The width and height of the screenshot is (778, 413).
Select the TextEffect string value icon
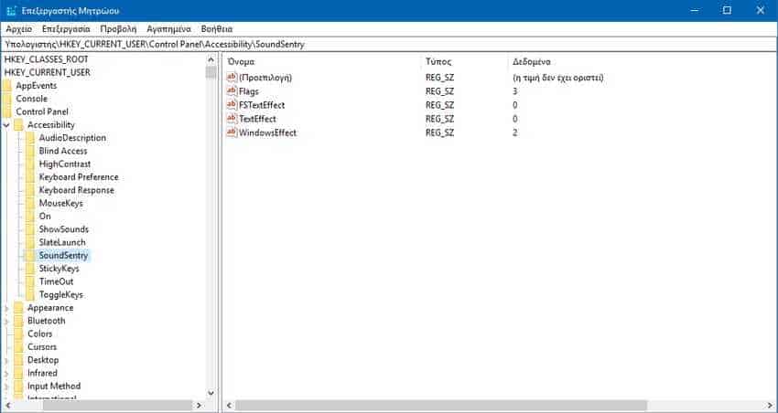click(x=232, y=119)
